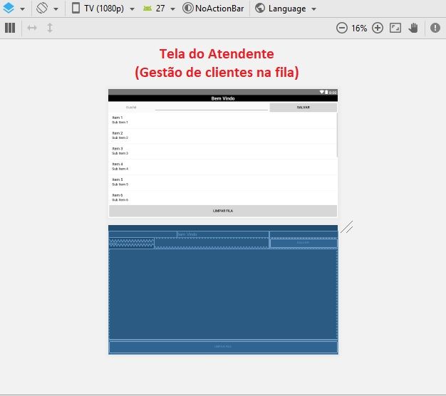Zoom out with the minus icon
Viewport: 446px width, 396px height.
coord(341,28)
